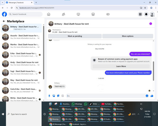Send a thumbs-up like
Image resolution: width=158 pixels, height=126 pixels.
click(152, 96)
